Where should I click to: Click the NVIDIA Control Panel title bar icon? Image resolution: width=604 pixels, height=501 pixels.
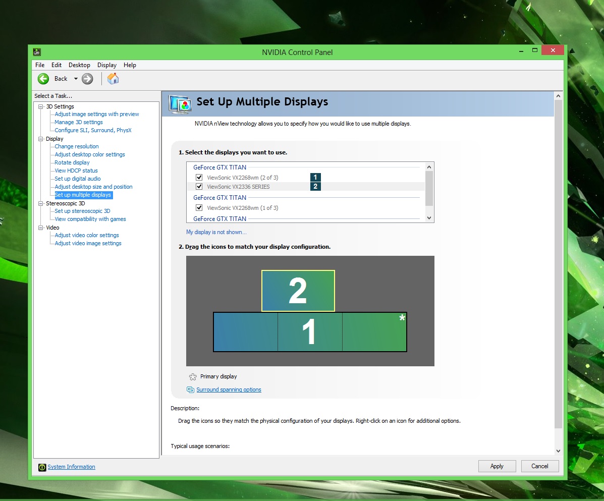coord(37,52)
